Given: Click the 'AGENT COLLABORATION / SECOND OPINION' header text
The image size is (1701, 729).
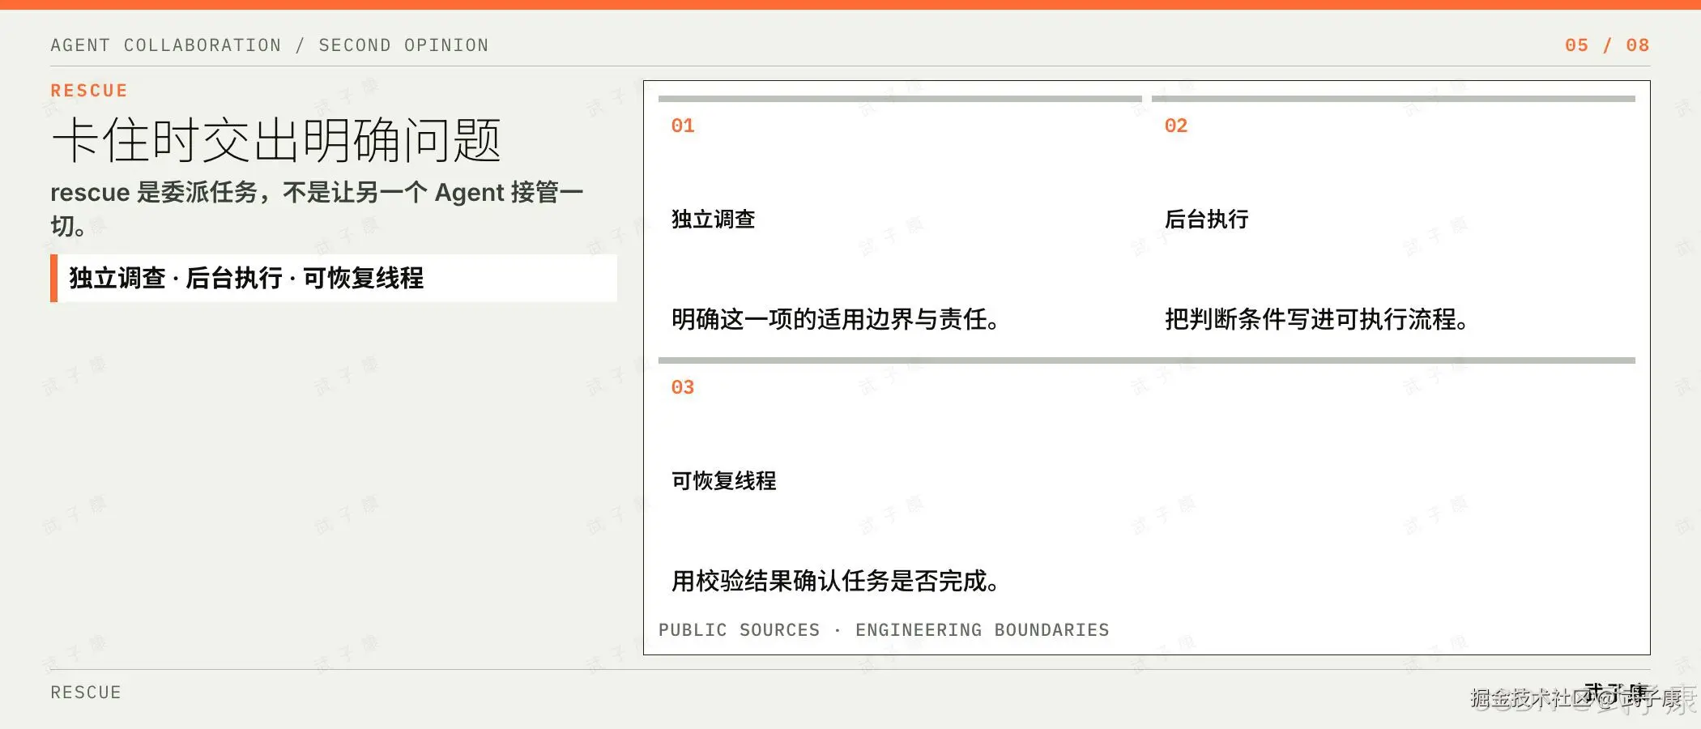Looking at the screenshot, I should (270, 45).
